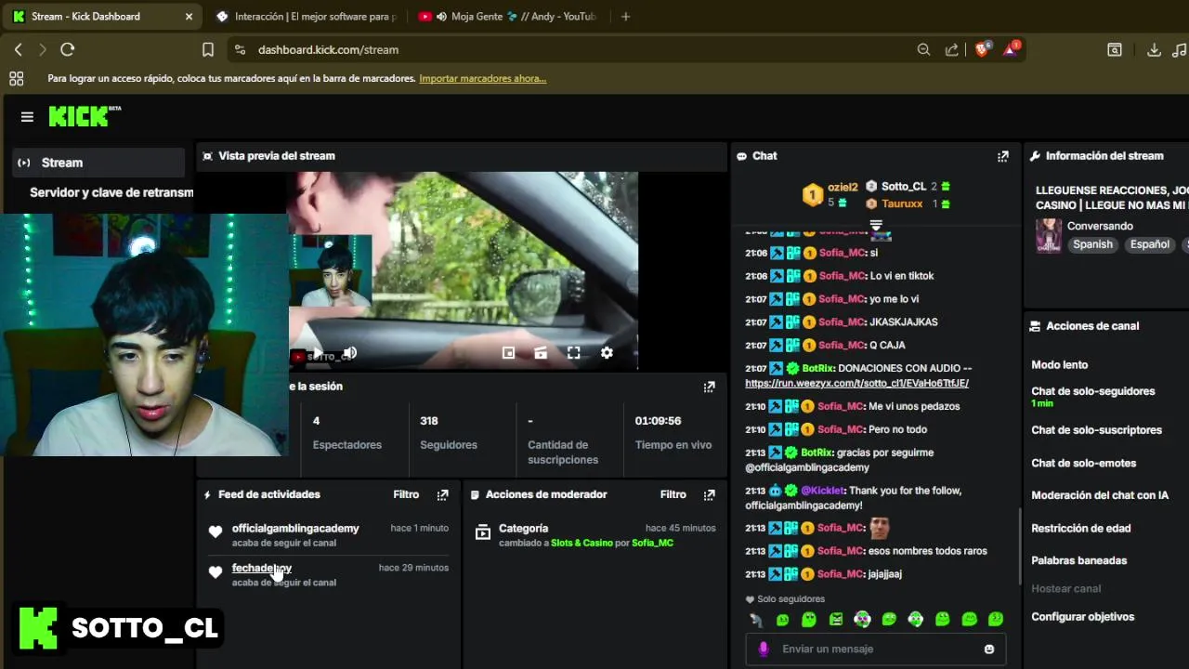The width and height of the screenshot is (1189, 669).
Task: View site information for dashboard.kick.com
Action: (x=240, y=50)
